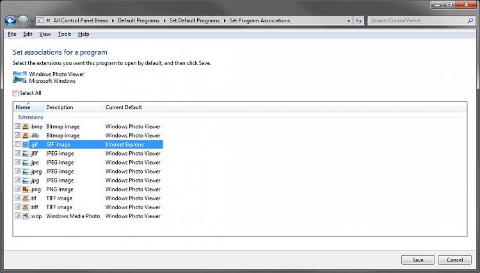
Task: Click the search magnifier icon
Action: (470, 20)
